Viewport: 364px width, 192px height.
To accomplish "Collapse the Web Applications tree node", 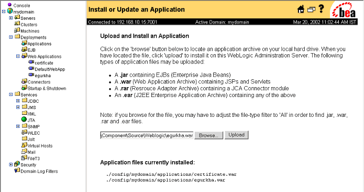I will pyautogui.click(x=18, y=56).
